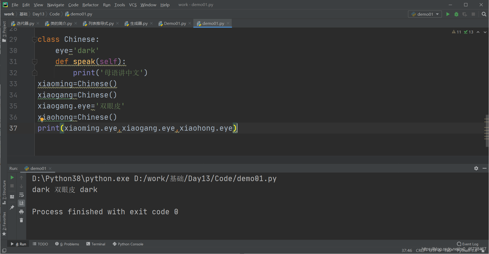This screenshot has height=254, width=489.
Task: Hide the Run tool window with minus icon
Action: [x=485, y=168]
